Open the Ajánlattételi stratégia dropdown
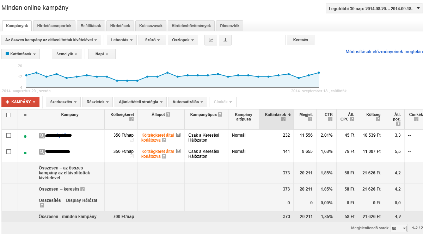The height and width of the screenshot is (236, 423). 140,102
